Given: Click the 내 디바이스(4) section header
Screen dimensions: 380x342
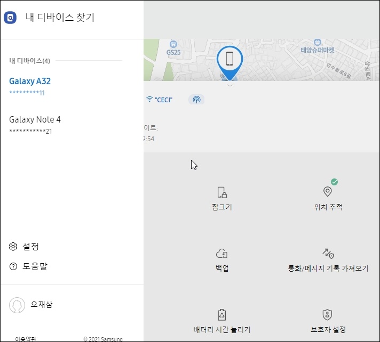Looking at the screenshot, I should coord(29,61).
